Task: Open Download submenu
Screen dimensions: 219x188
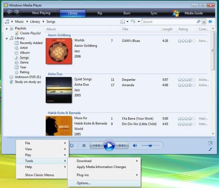Action: (104, 161)
